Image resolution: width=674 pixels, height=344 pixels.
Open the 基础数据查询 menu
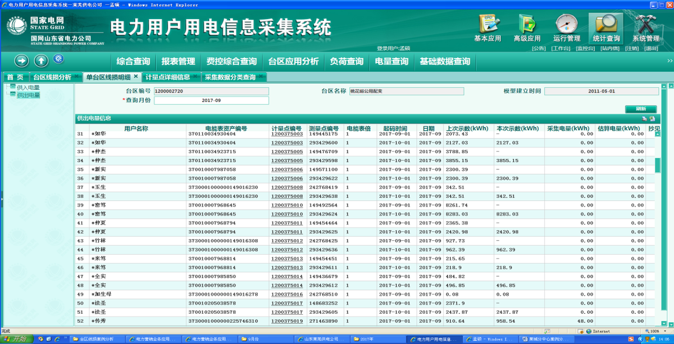point(445,61)
